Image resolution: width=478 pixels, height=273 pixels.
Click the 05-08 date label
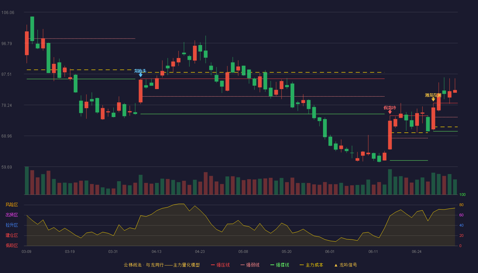tap(243, 252)
